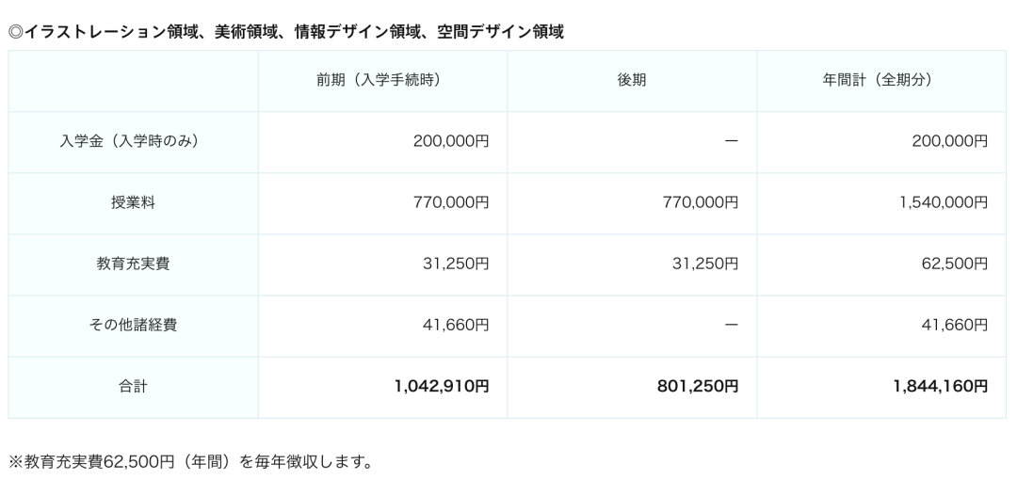Click the 1,042,910円 total cell
This screenshot has height=480, width=1017.
click(x=382, y=387)
